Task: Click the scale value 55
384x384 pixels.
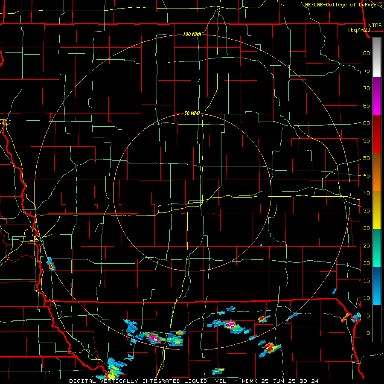Action: 367,140
